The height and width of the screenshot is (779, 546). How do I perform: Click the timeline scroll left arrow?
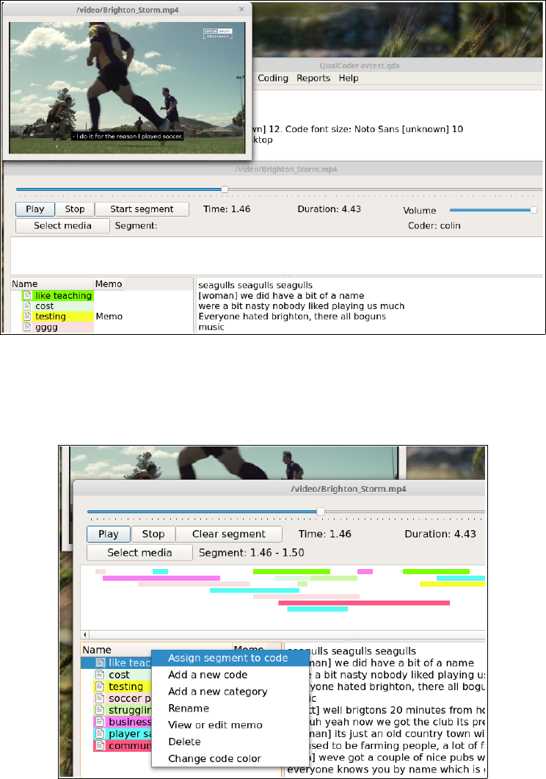pyautogui.click(x=85, y=634)
